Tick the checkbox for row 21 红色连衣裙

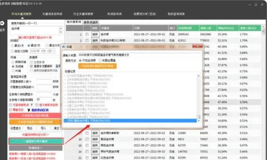(87, 158)
